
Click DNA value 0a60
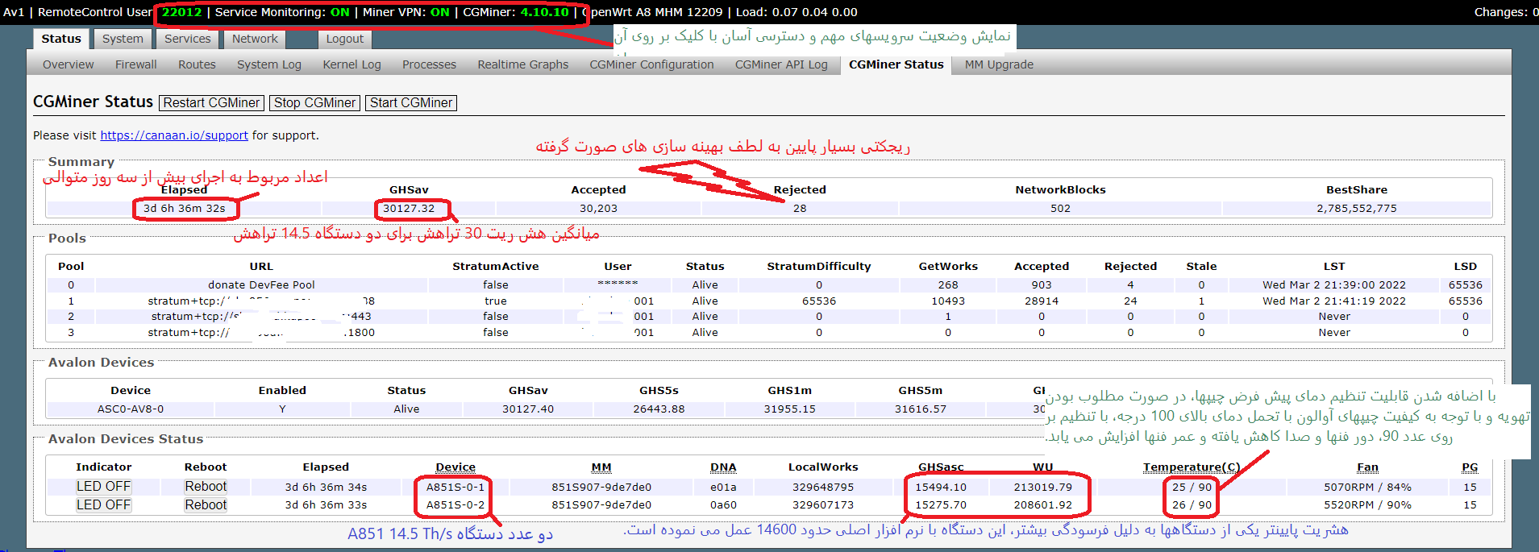pos(723,504)
